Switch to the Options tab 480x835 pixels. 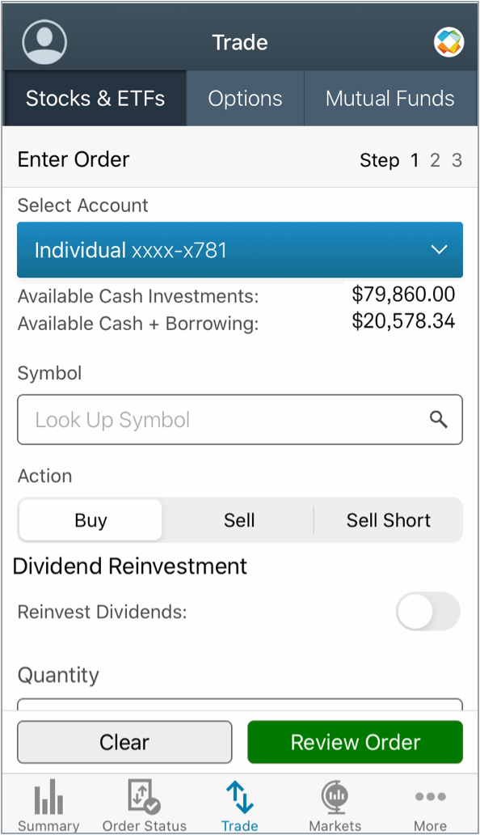[245, 98]
